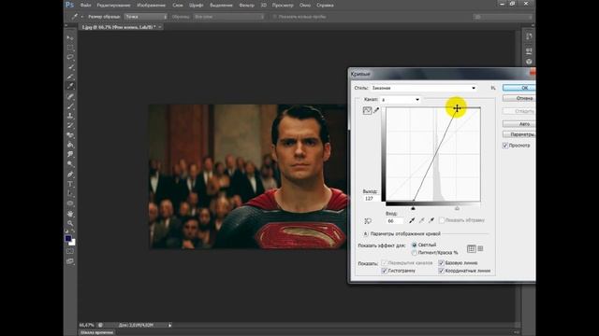Screen dimensions: 599x336
Task: Select the Crop tool
Action: click(x=70, y=77)
